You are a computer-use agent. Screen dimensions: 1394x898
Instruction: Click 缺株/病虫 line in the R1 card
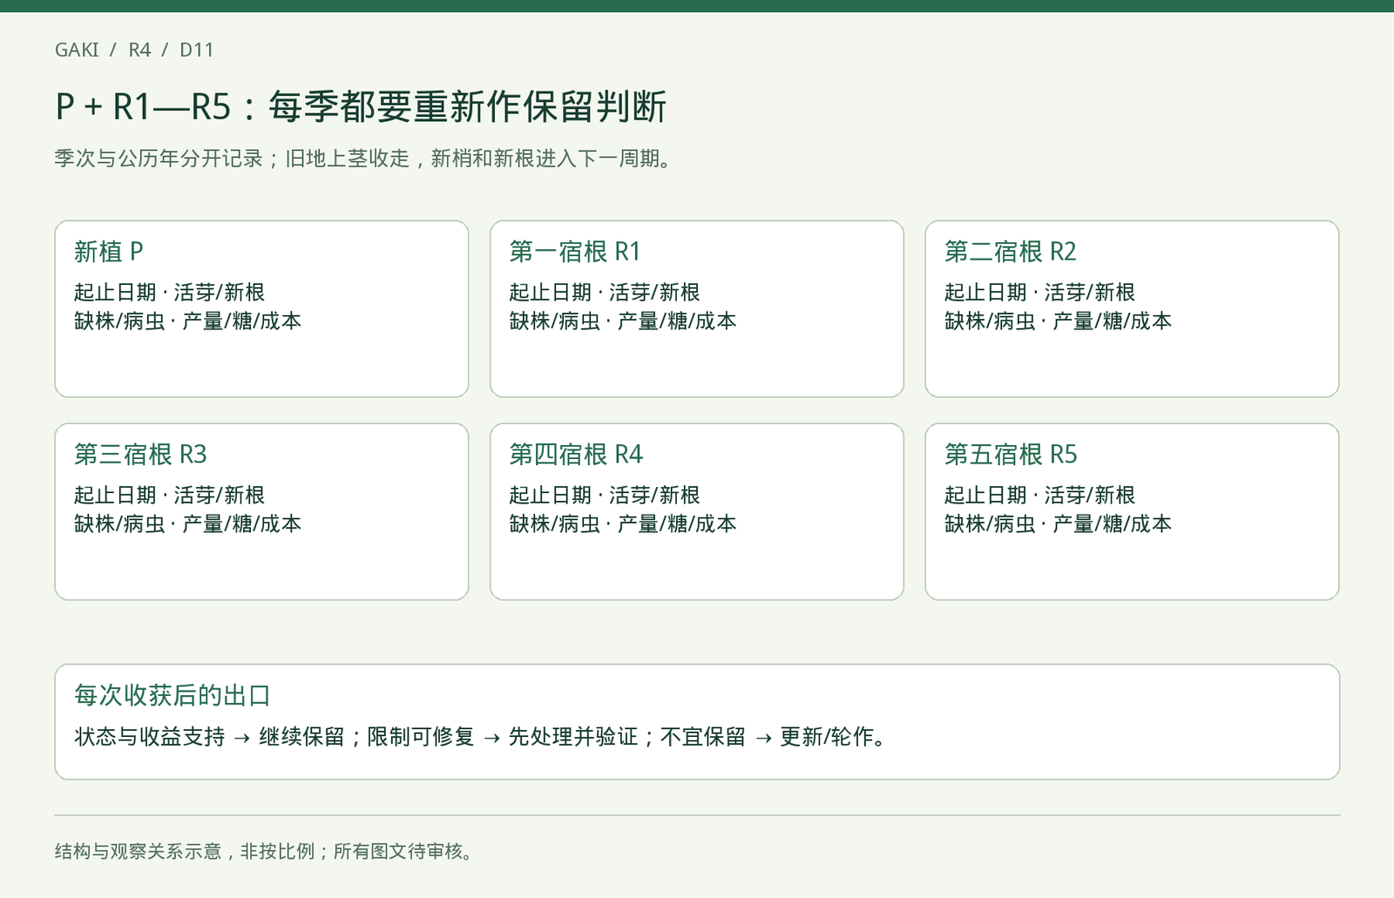(623, 321)
